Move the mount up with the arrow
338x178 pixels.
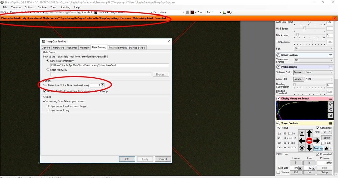309,133
